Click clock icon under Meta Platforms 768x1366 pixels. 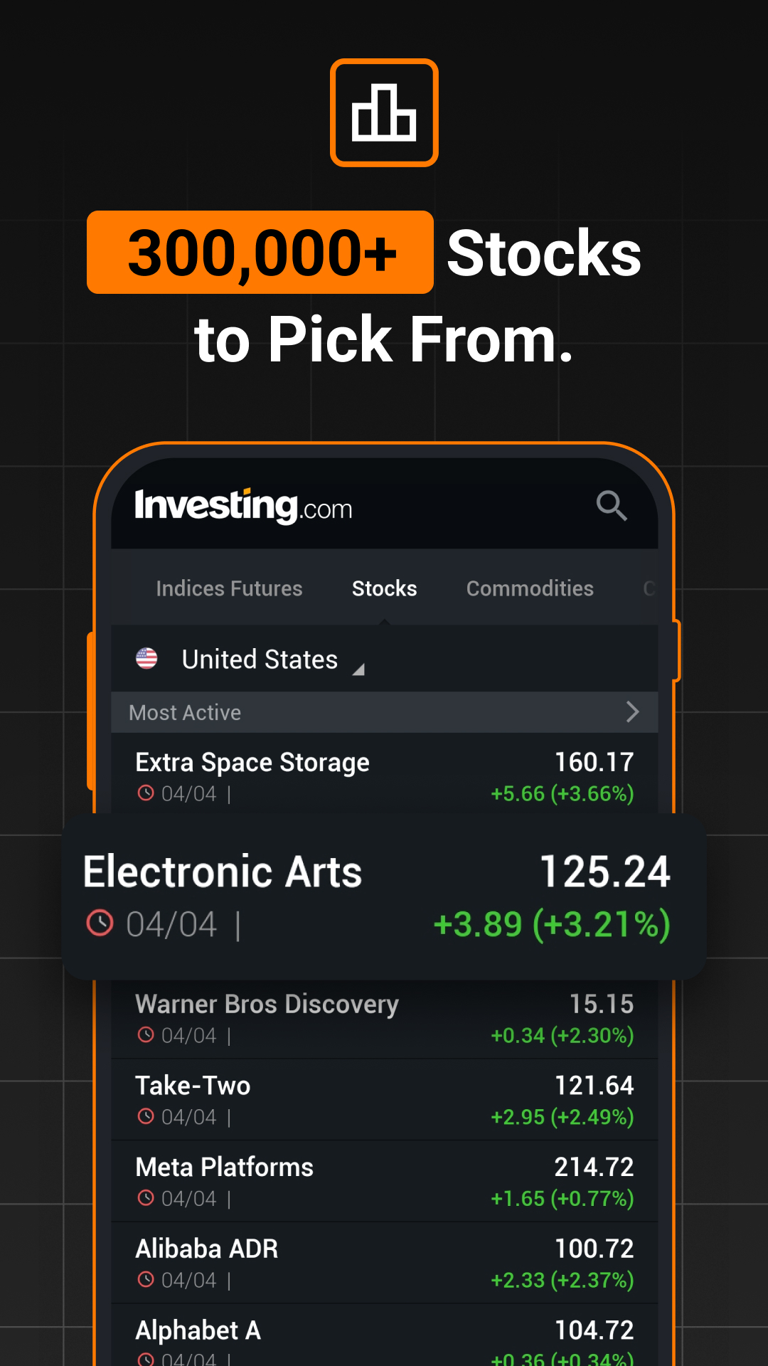coord(146,1197)
